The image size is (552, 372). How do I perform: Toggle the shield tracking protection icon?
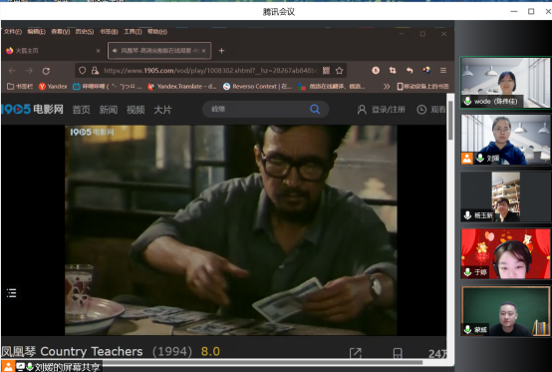tap(82, 71)
